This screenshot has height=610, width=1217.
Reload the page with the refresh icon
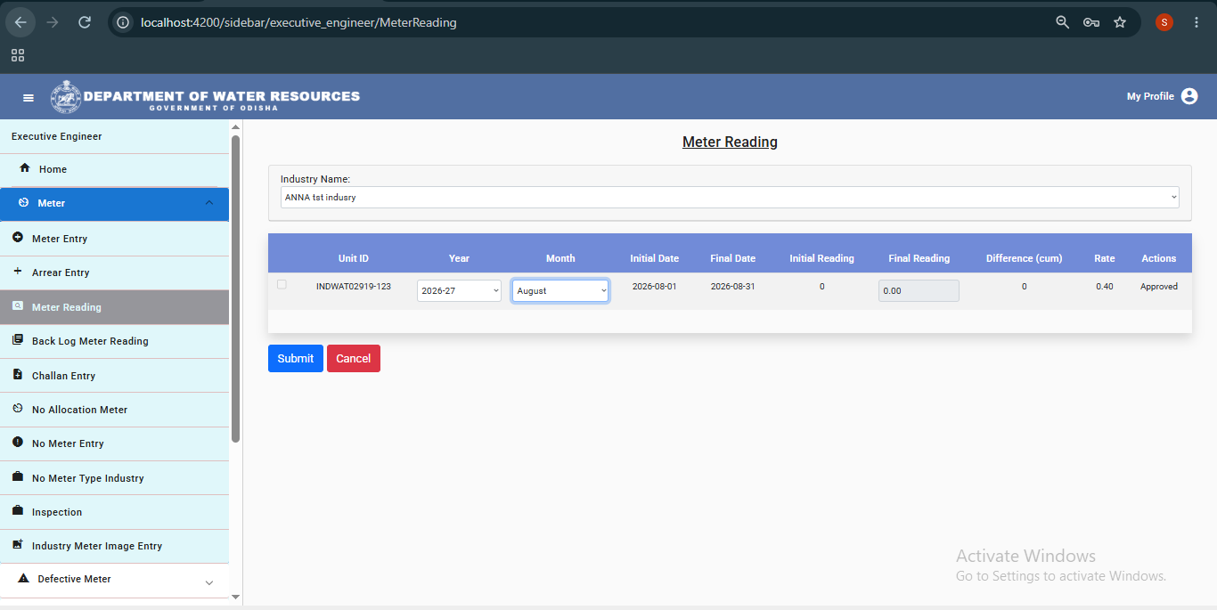pos(85,22)
